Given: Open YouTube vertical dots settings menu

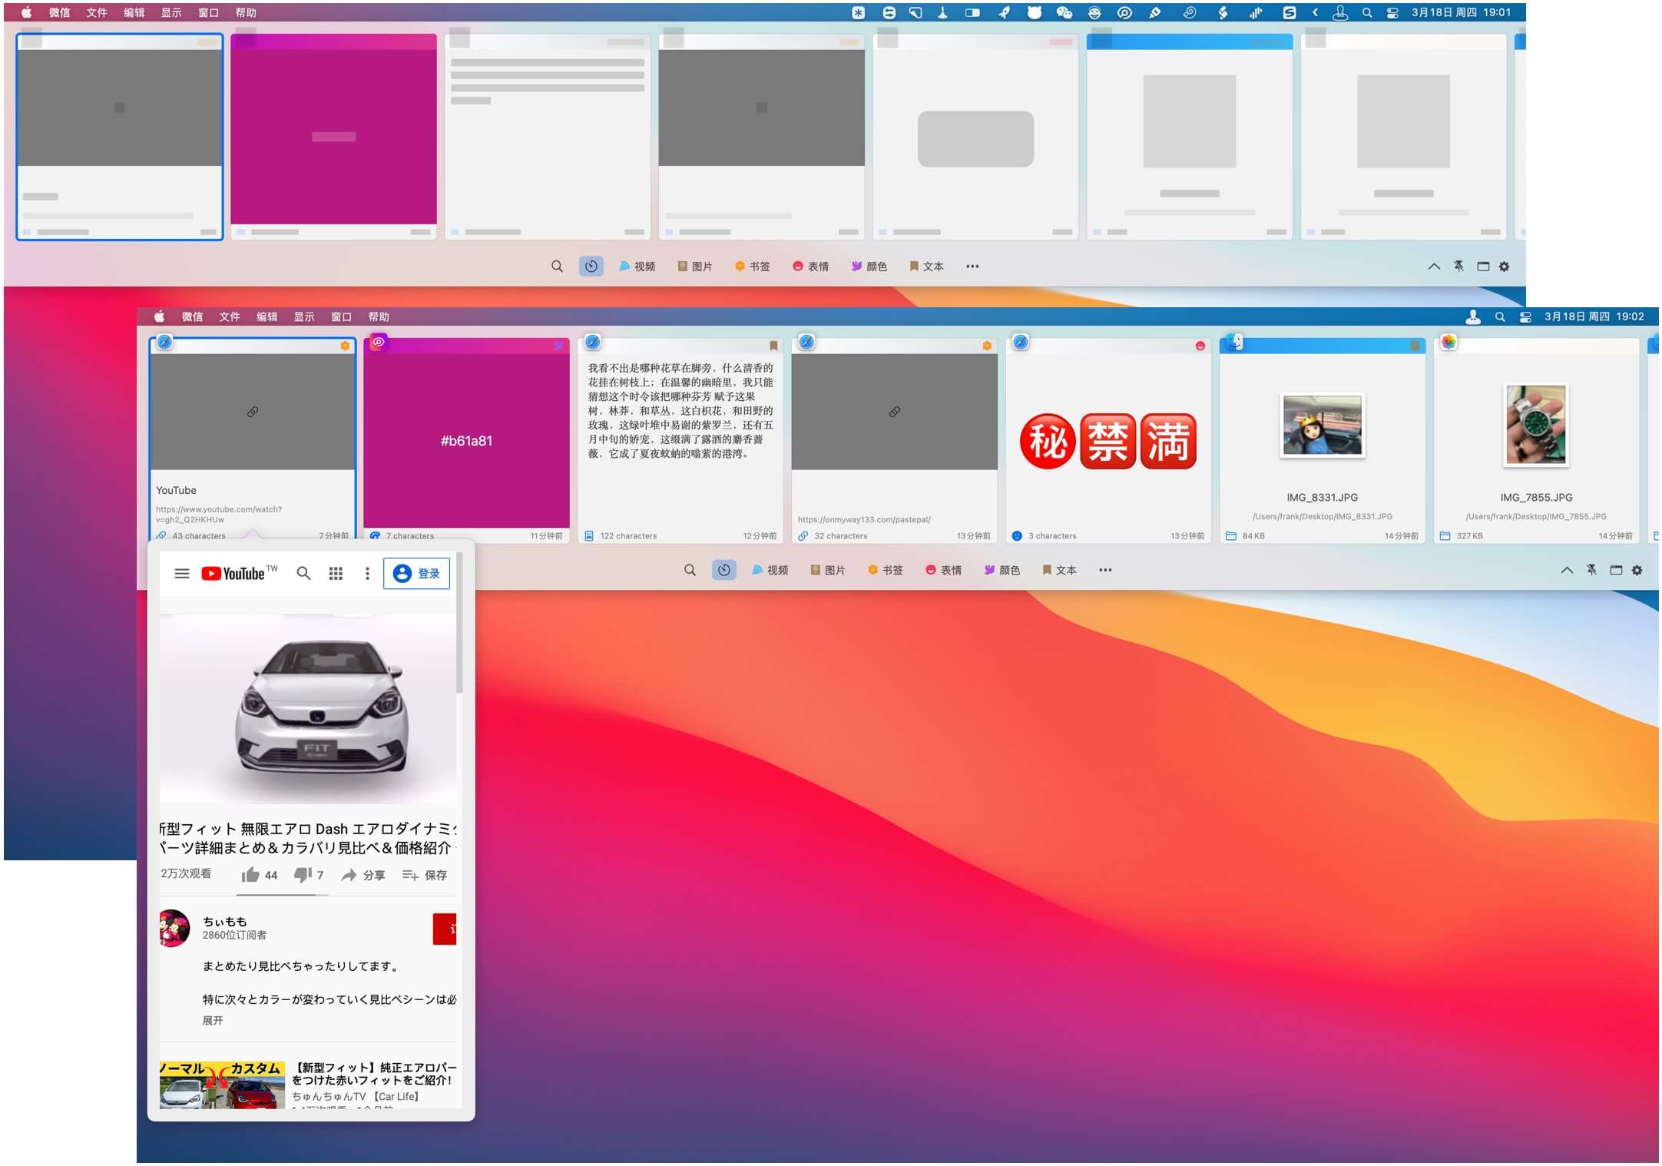Looking at the screenshot, I should 367,573.
